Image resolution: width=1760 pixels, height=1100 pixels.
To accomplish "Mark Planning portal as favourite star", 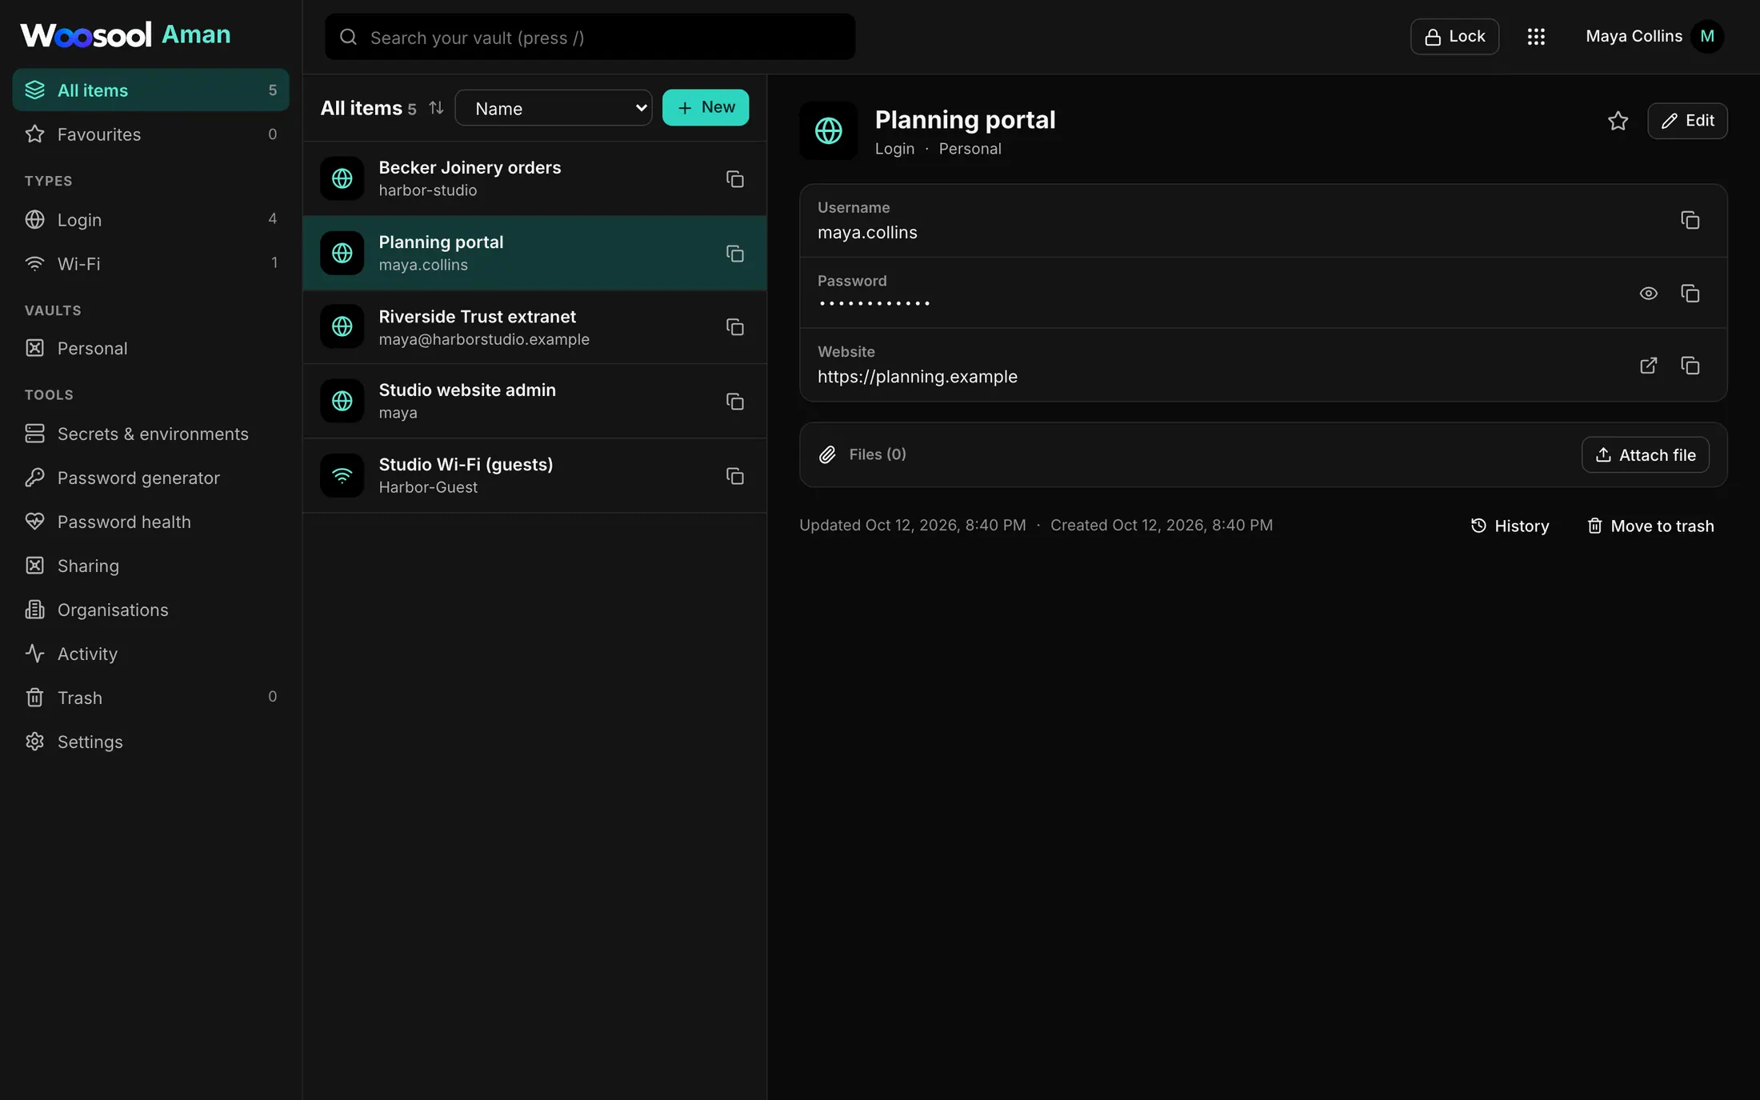I will (1618, 121).
